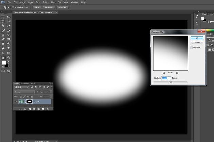Select the Horizontal Type tool
This screenshot has height=142, width=214.
pos(8,48)
